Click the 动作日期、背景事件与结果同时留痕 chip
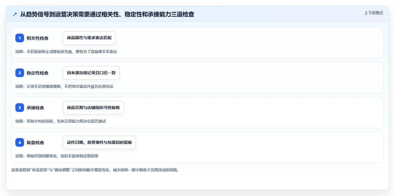395x196 pixels. click(x=99, y=142)
